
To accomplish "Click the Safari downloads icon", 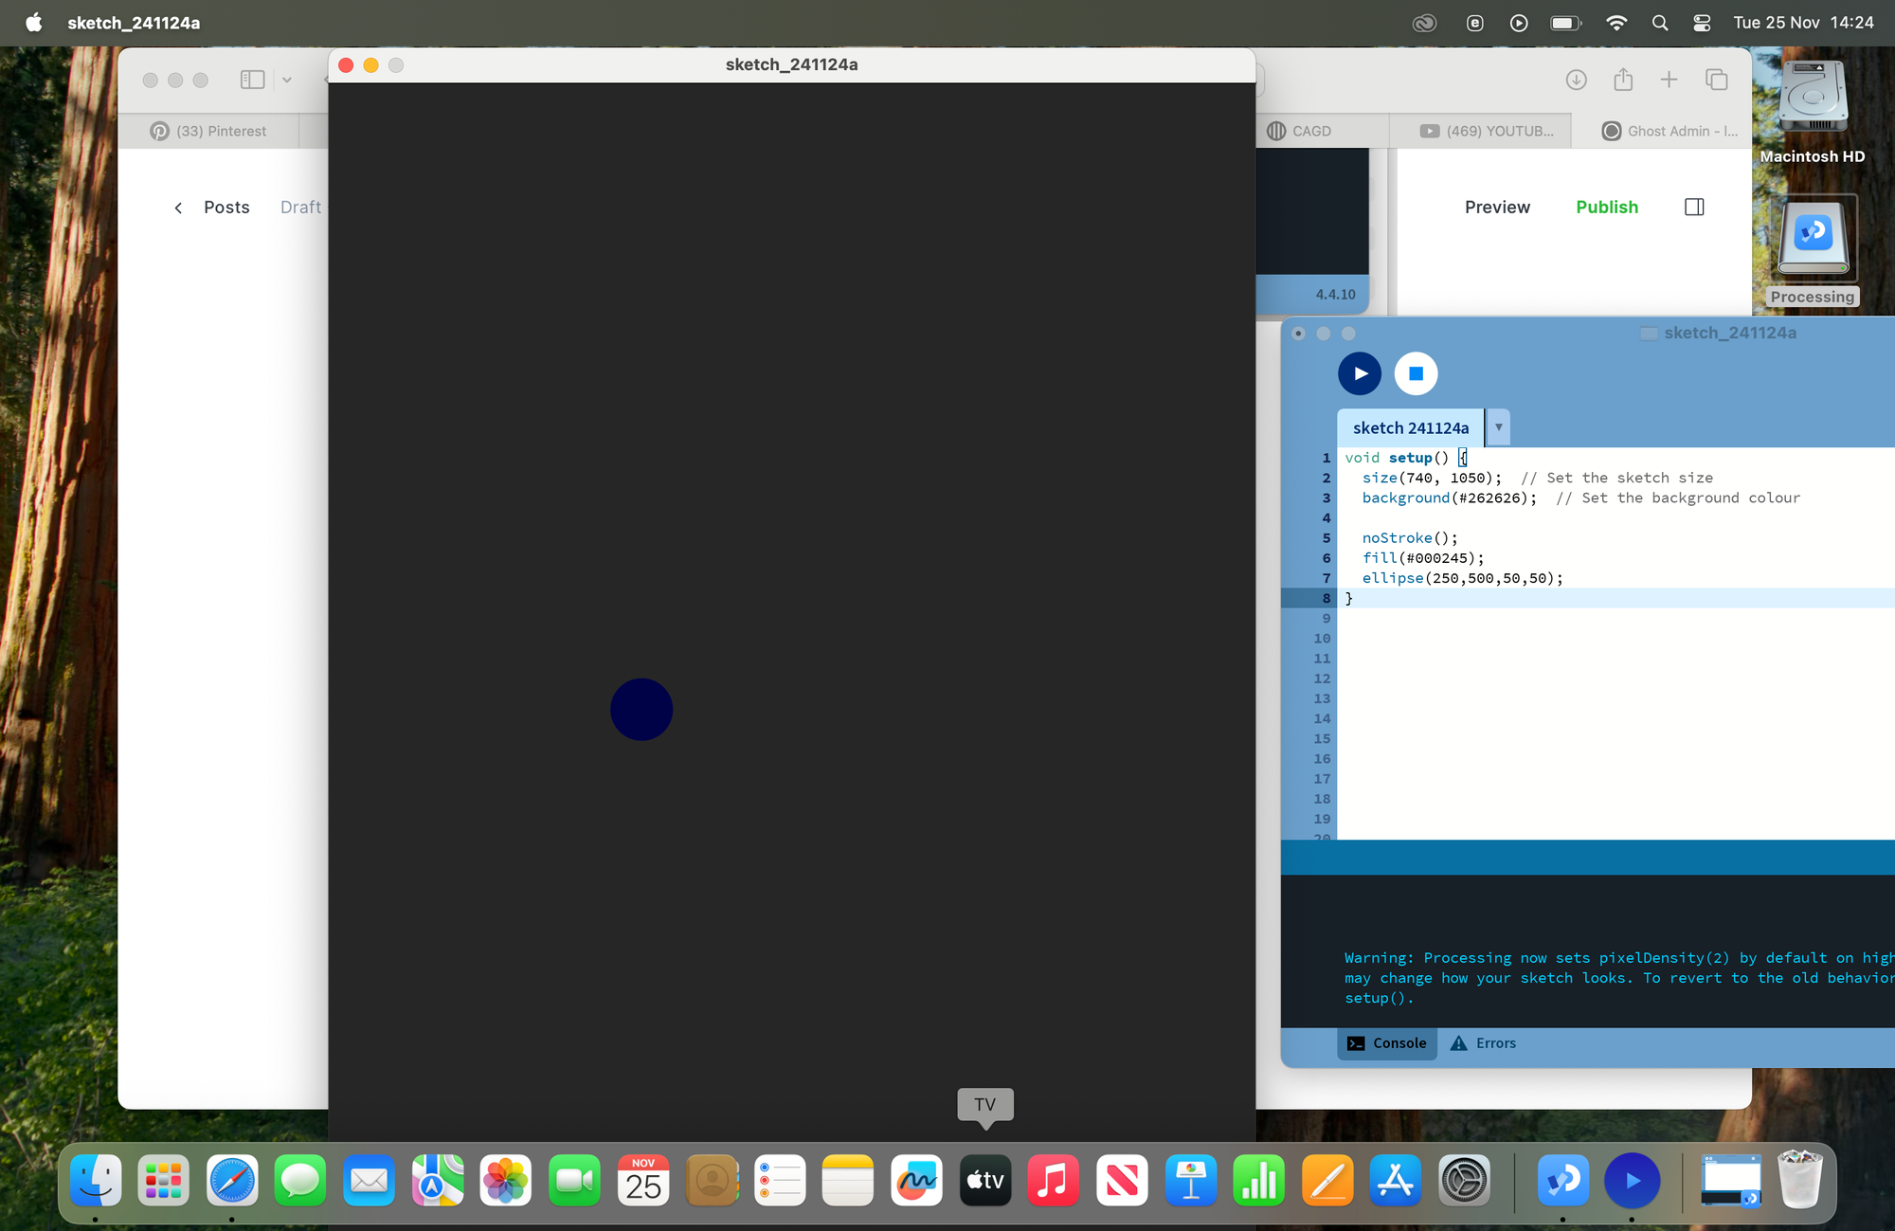I will (x=1576, y=80).
